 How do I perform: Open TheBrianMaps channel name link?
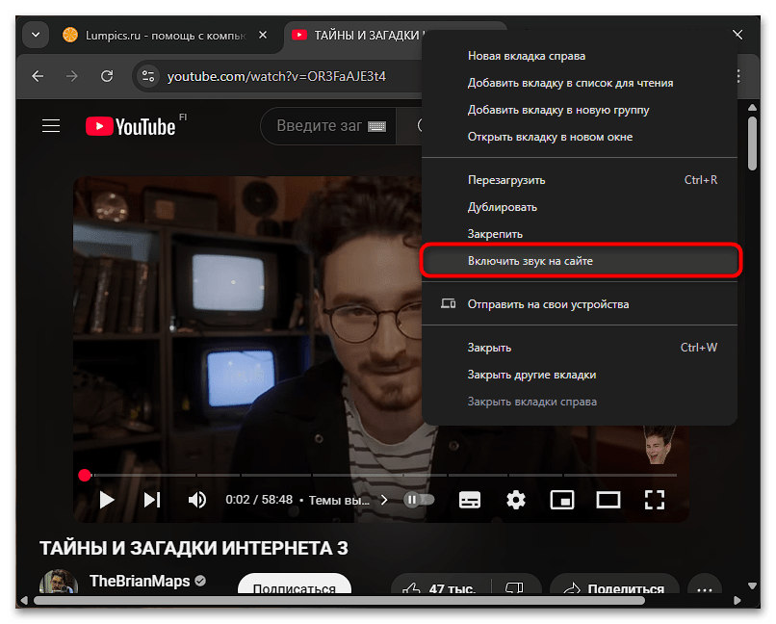(140, 581)
